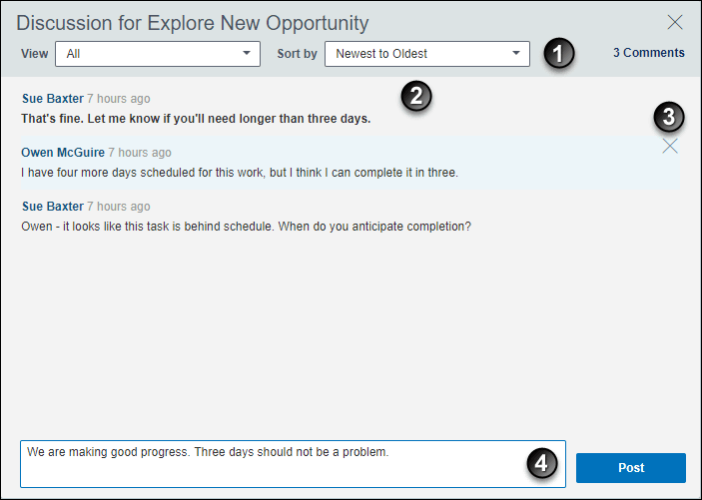The image size is (702, 500).
Task: Click callout marker number 4
Action: click(541, 463)
